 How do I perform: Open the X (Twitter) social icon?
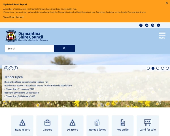(158, 25)
